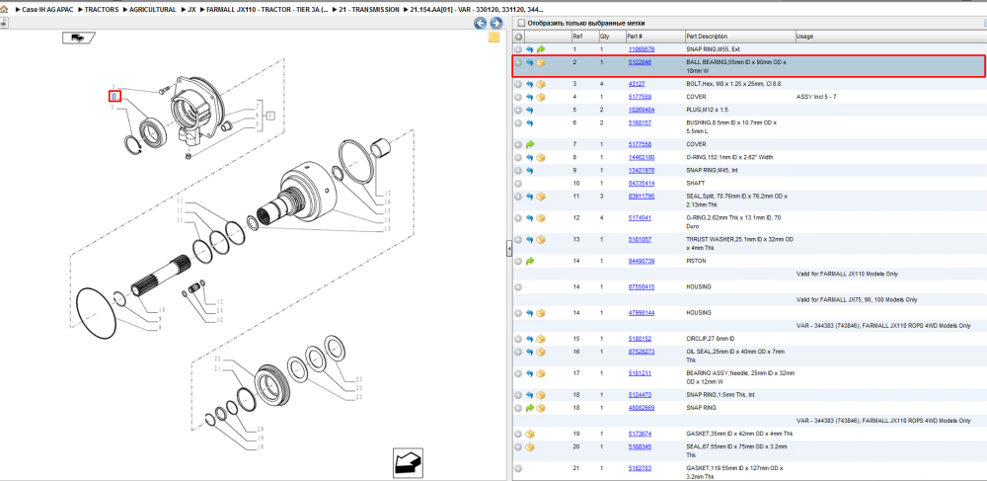Open the yellow note icon above diagram
987x481 pixels.
pos(494,38)
